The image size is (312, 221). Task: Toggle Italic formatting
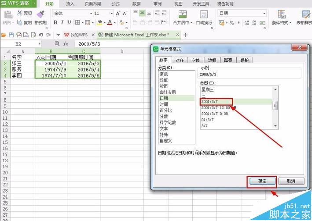[x=62, y=22]
